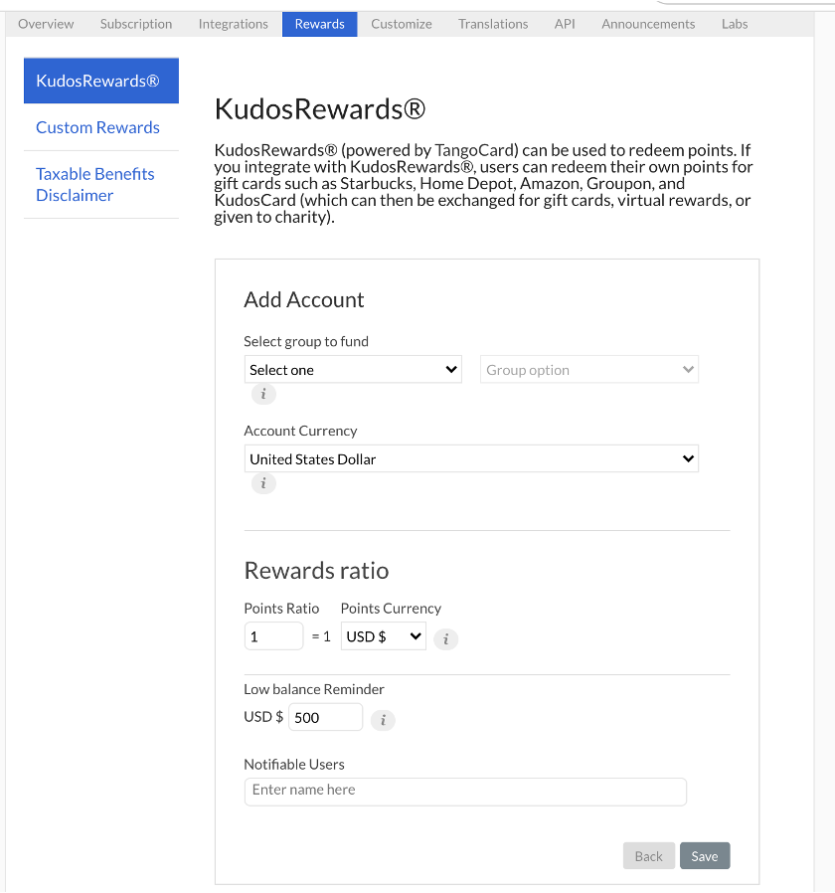
Task: Switch to the Overview tab
Action: [46, 24]
